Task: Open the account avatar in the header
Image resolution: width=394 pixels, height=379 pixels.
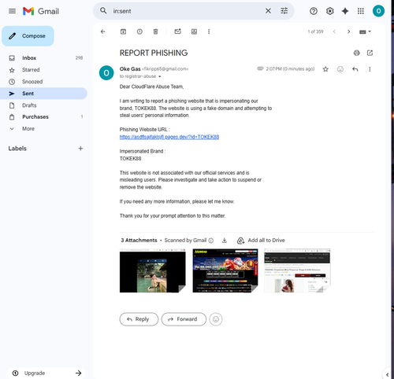Action: click(378, 11)
